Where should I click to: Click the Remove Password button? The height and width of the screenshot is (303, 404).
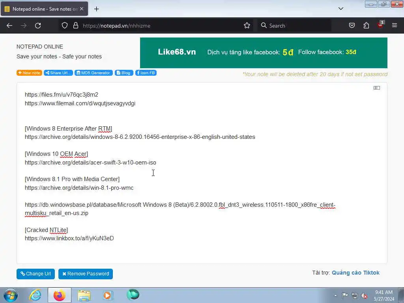coord(86,274)
